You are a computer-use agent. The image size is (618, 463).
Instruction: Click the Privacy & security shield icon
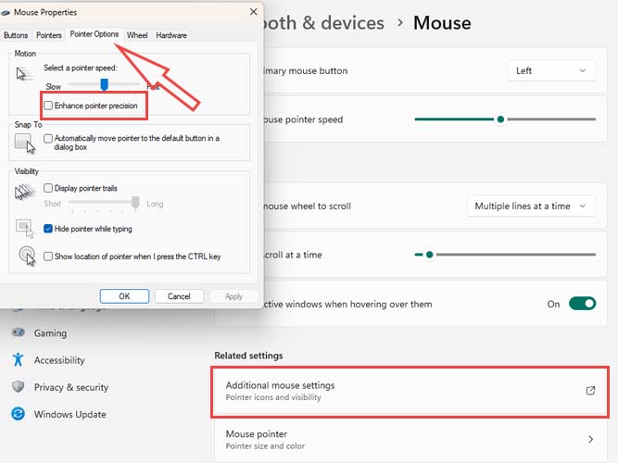click(18, 387)
